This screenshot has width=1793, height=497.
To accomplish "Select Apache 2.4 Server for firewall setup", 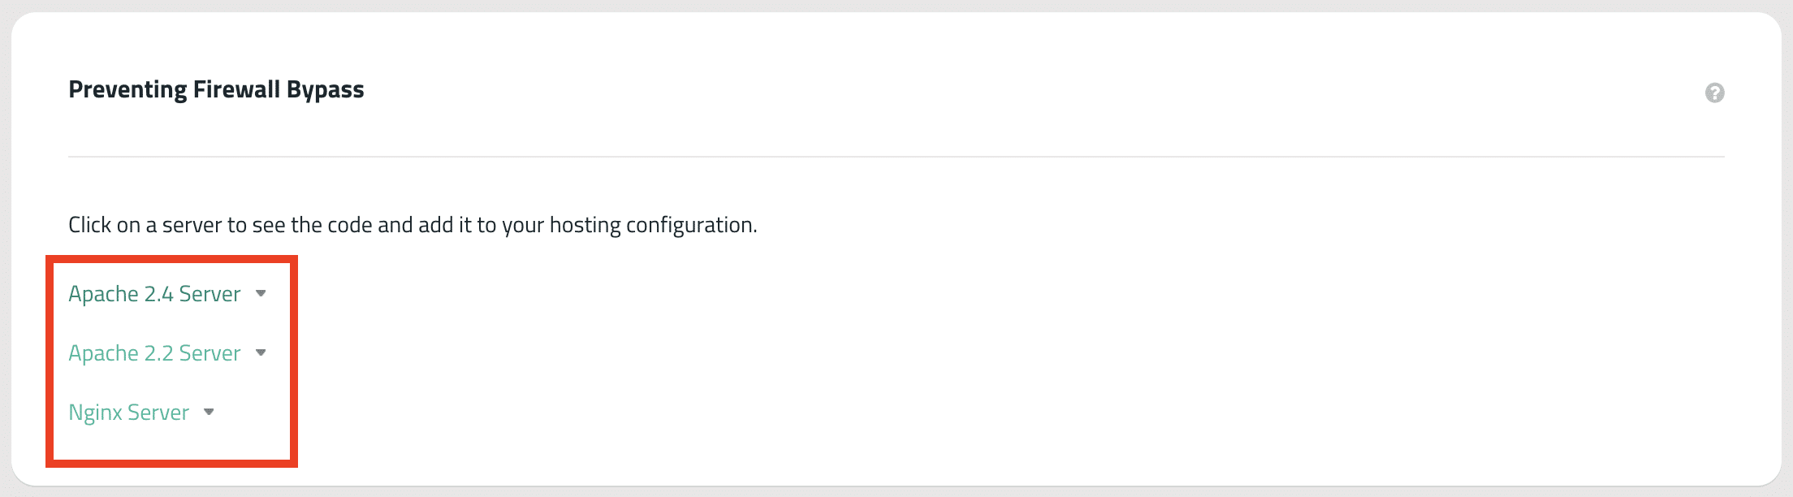I will (154, 294).
